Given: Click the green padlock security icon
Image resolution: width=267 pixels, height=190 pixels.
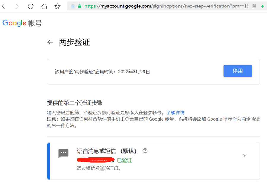Looking at the screenshot, I should (79, 6).
